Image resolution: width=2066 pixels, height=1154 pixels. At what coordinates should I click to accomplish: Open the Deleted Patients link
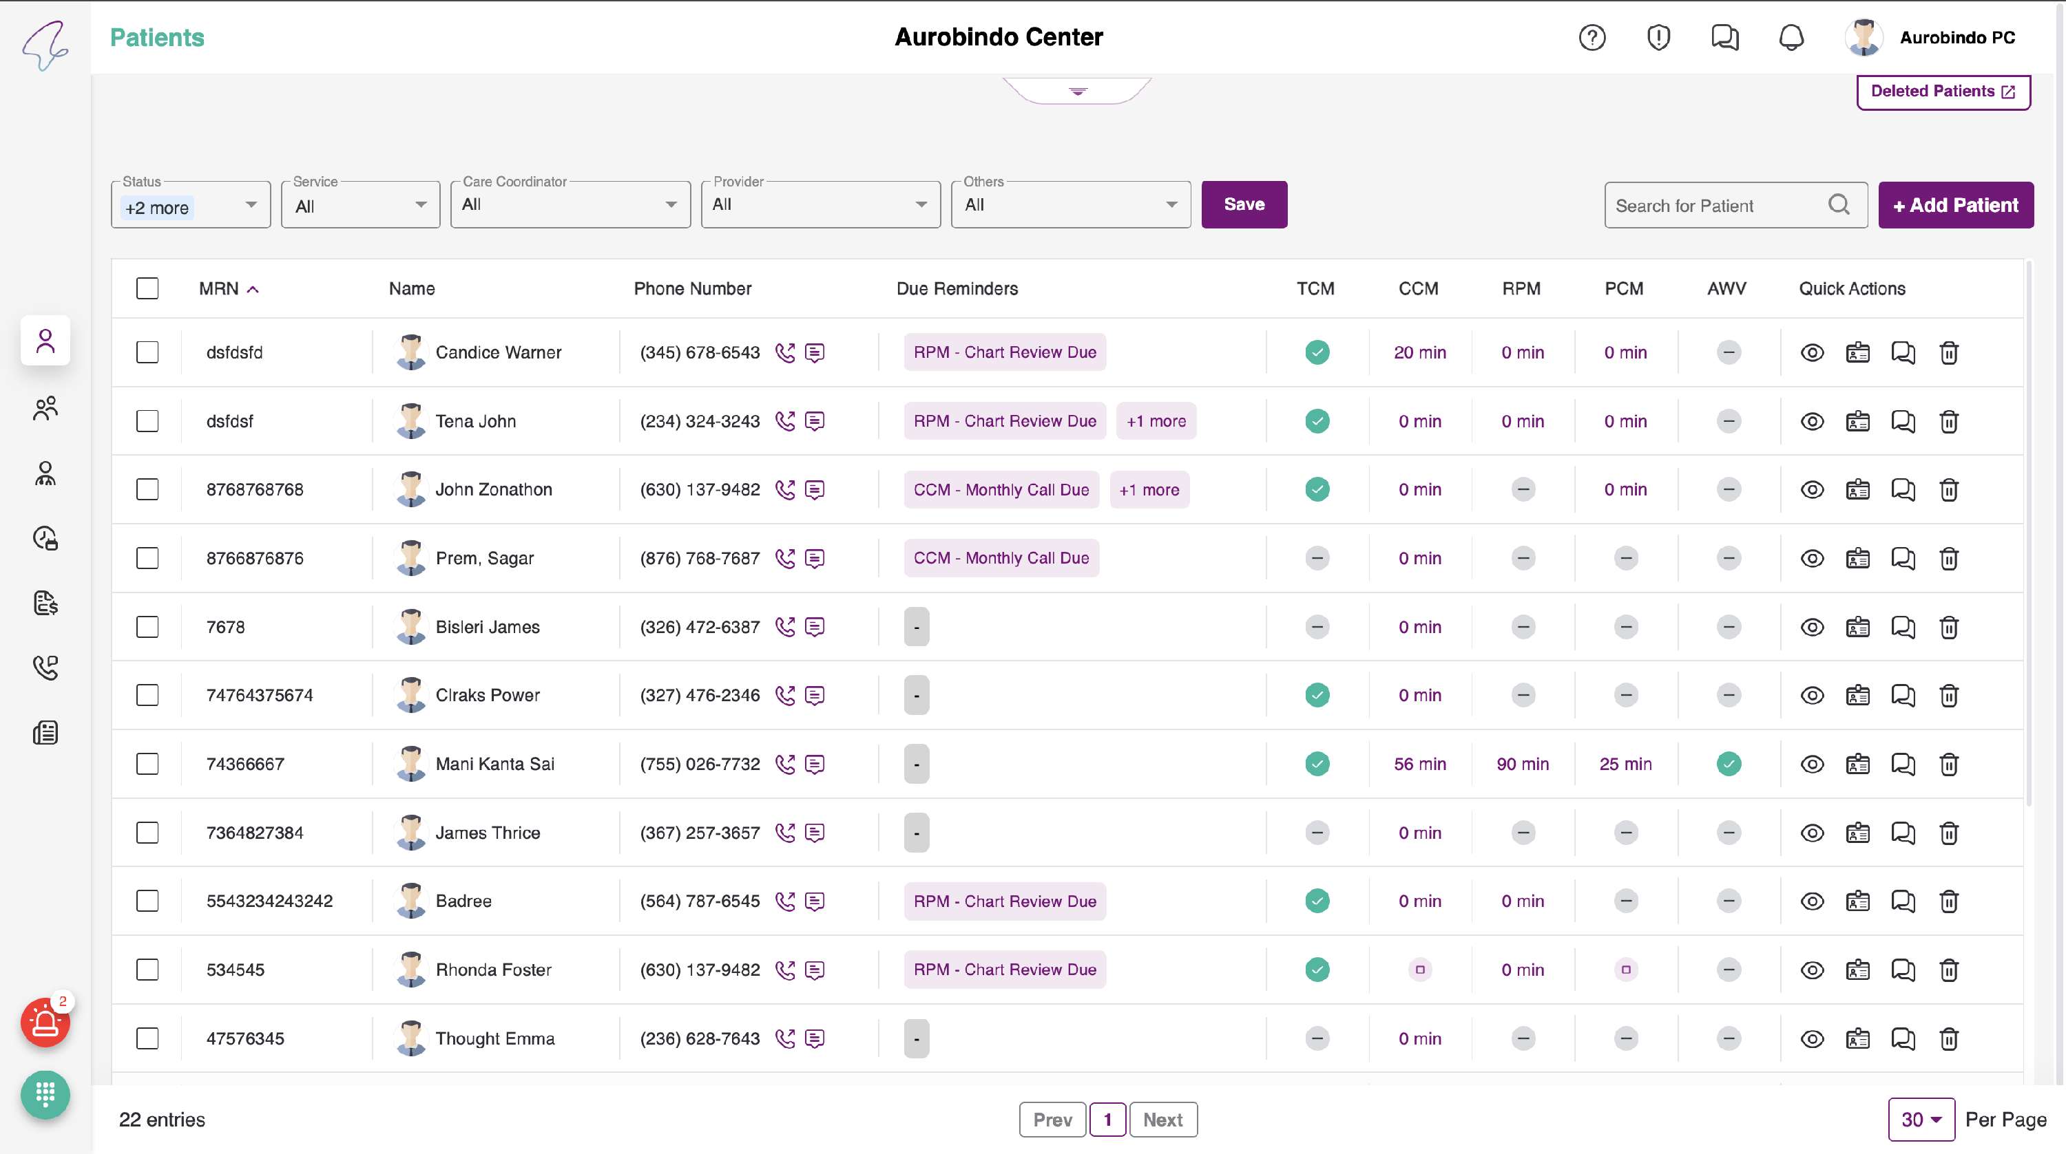pos(1943,92)
